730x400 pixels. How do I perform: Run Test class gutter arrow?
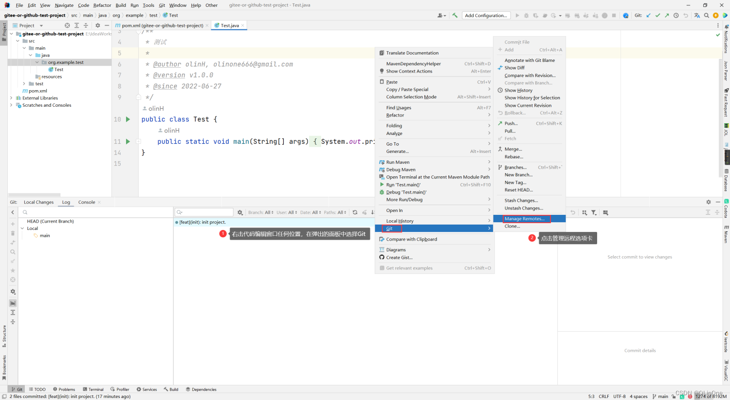coord(128,119)
